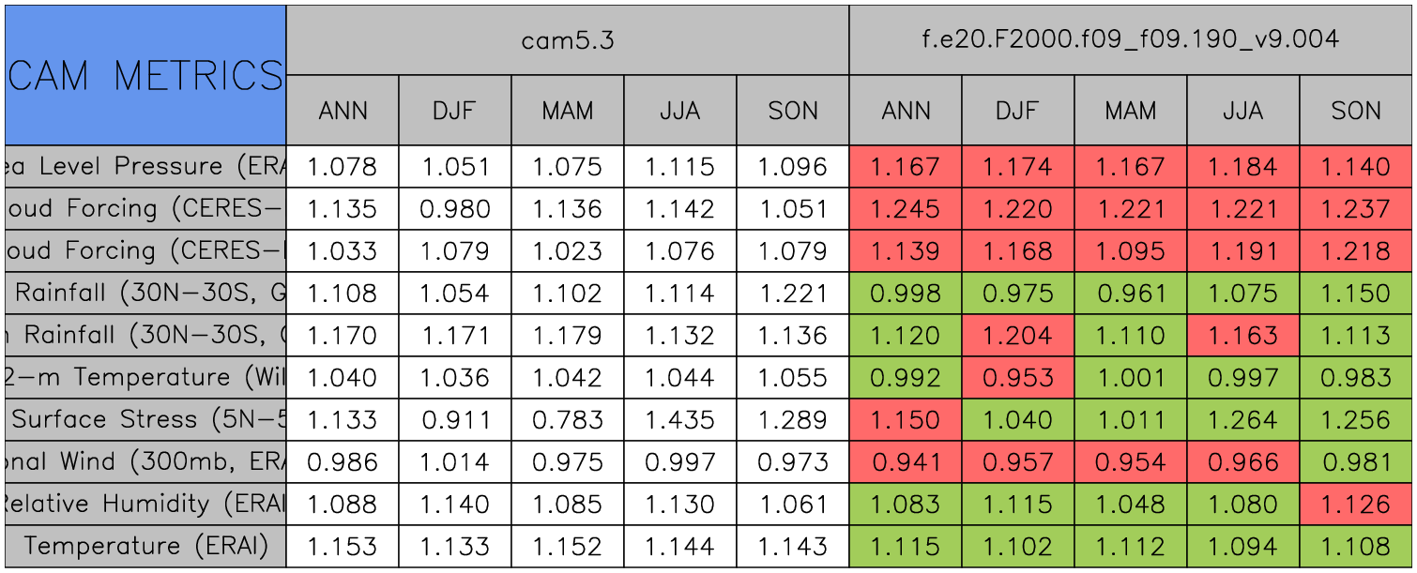Viewport: 1417px width, 573px height.
Task: Select the Relative Humidity row label
Action: tap(145, 505)
